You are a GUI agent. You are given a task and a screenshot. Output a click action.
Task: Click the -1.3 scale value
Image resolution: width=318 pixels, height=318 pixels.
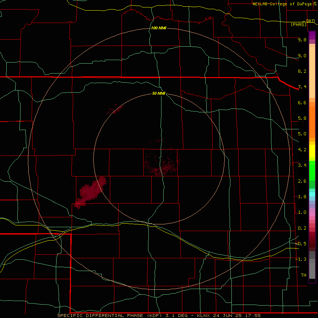301,259
